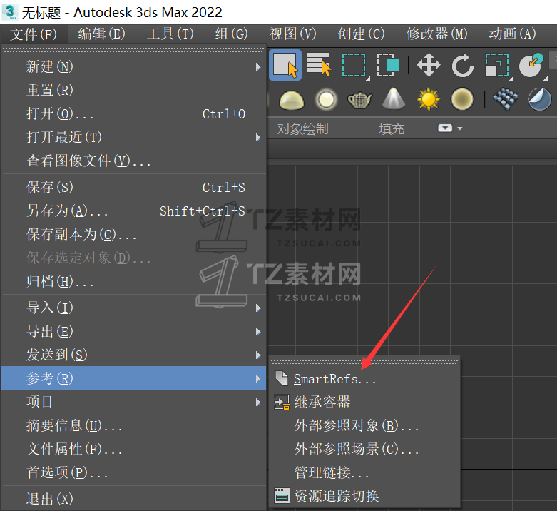Expand the 发送到(S) submenu arrow
557x511 pixels.
[x=258, y=355]
